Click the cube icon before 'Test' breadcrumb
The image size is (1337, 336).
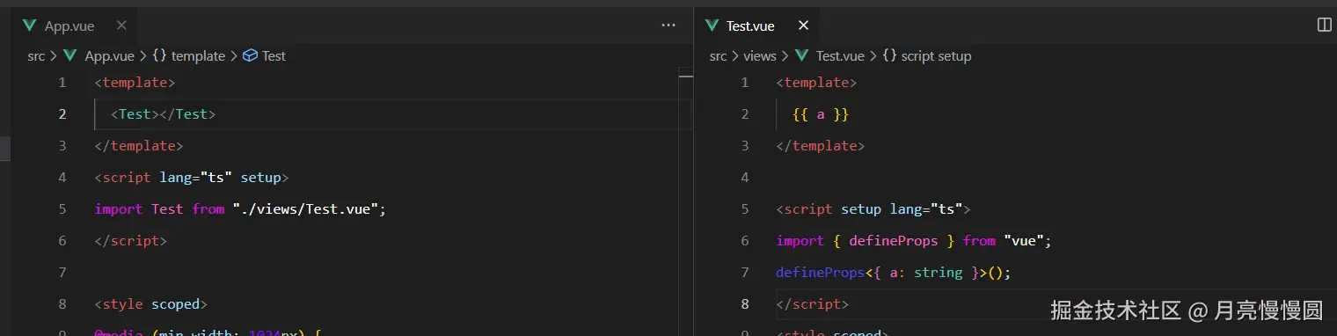pos(250,55)
